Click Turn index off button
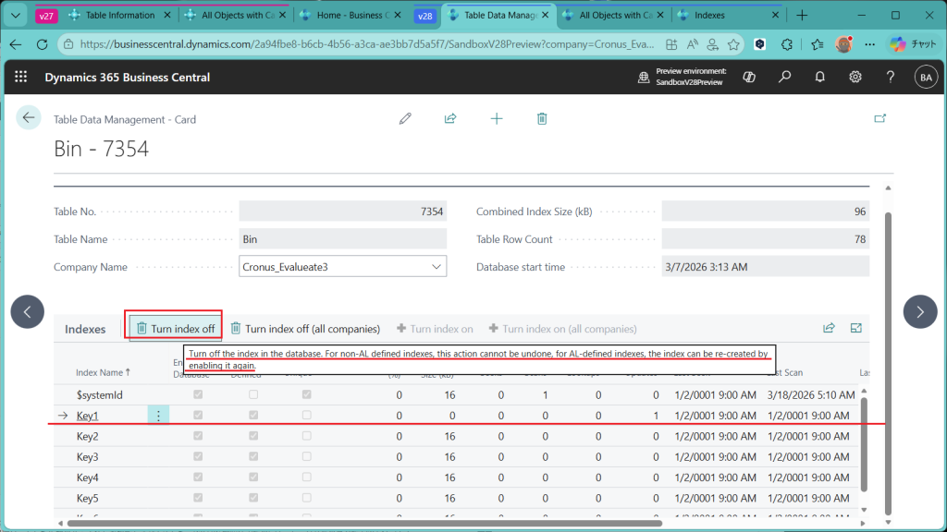947x532 pixels. 175,329
